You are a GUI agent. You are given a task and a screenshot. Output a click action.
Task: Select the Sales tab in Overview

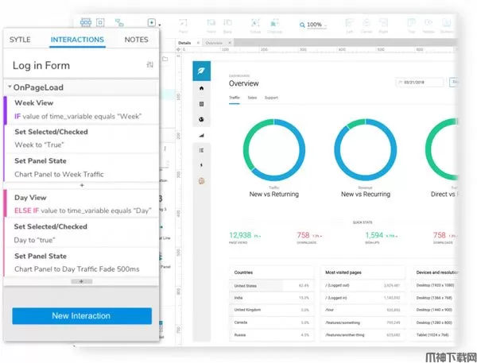pos(251,98)
